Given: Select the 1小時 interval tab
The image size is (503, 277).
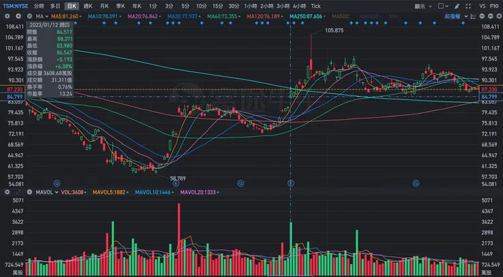Looking at the screenshot, I should tap(251, 6).
